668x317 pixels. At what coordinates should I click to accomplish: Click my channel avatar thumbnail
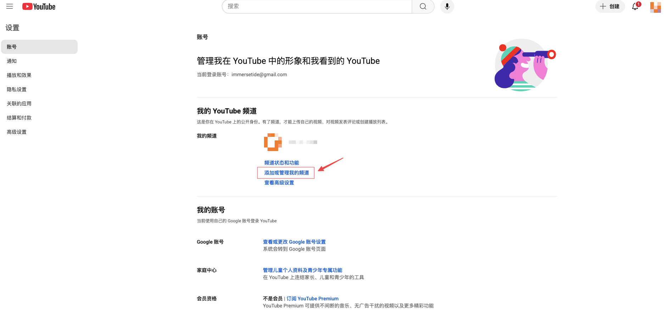click(x=273, y=142)
